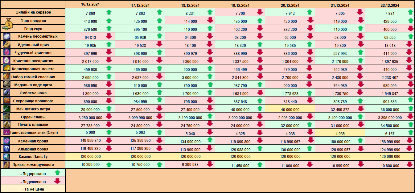Click the Медаль в виде щита icon
415x193 pixels.
click(7, 84)
